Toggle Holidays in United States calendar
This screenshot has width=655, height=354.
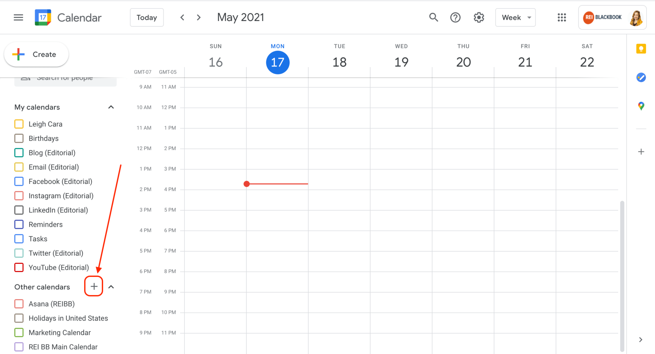(19, 318)
